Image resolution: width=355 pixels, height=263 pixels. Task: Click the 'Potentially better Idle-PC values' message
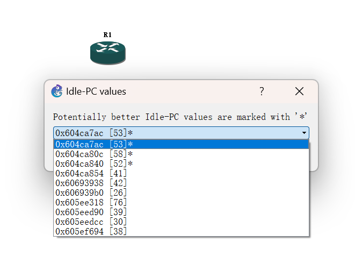(x=180, y=117)
